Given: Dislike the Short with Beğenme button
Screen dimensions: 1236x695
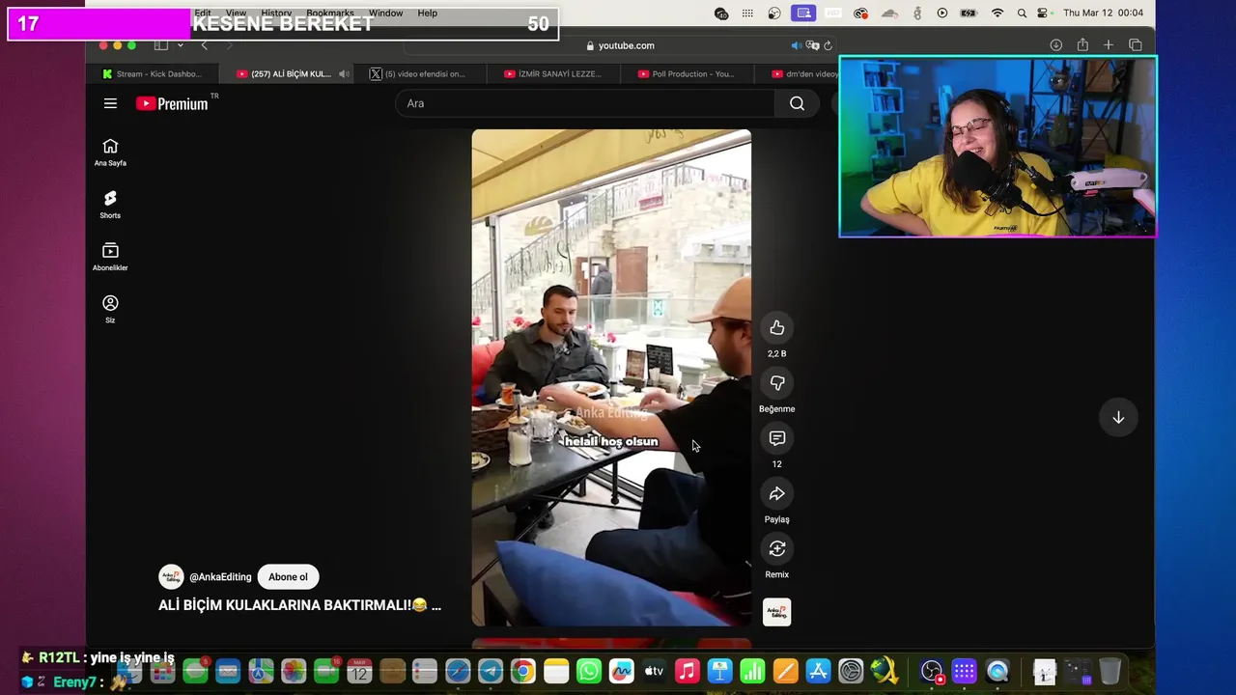Looking at the screenshot, I should [x=776, y=383].
